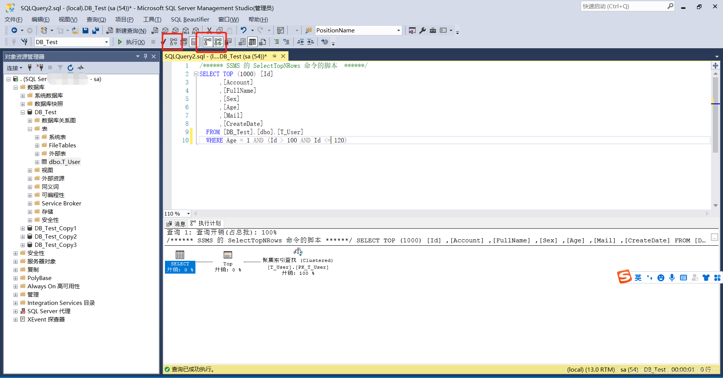Image resolution: width=723 pixels, height=378 pixels.
Task: Click the Uncomment selected lines icon
Action: (287, 42)
